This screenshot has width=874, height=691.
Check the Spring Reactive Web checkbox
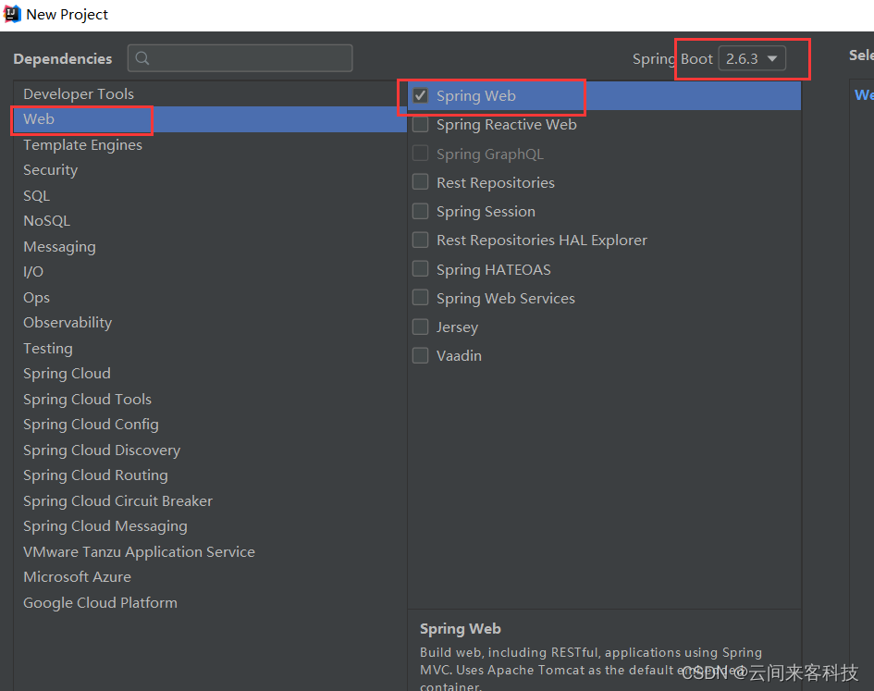pos(420,124)
